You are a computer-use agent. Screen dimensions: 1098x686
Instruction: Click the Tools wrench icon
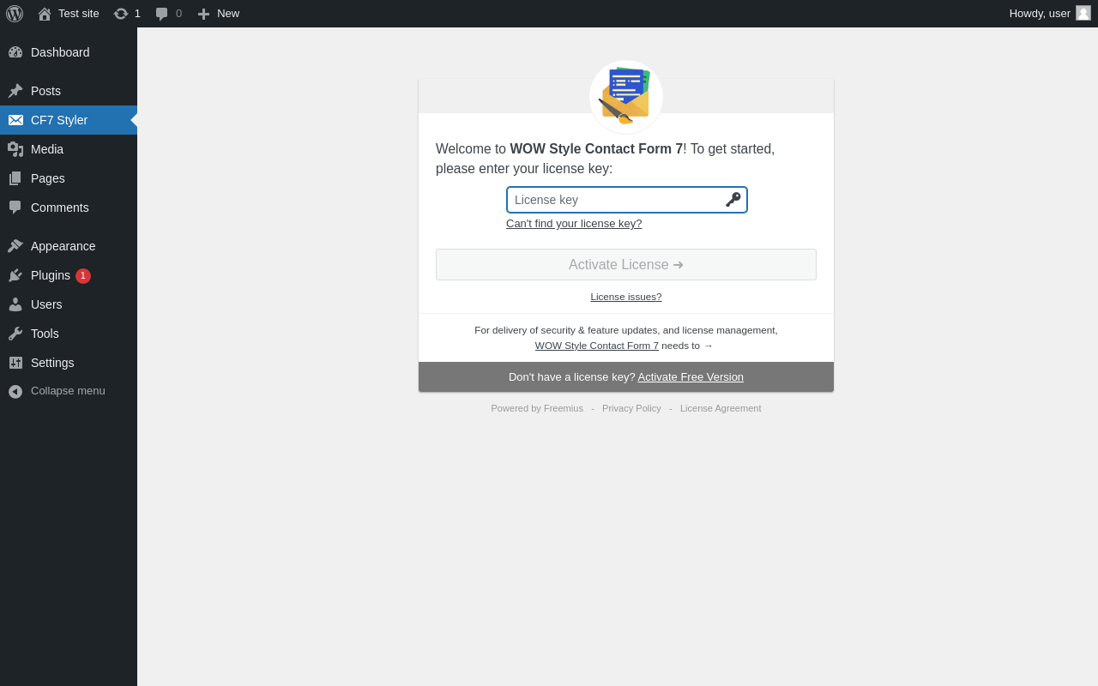click(15, 334)
